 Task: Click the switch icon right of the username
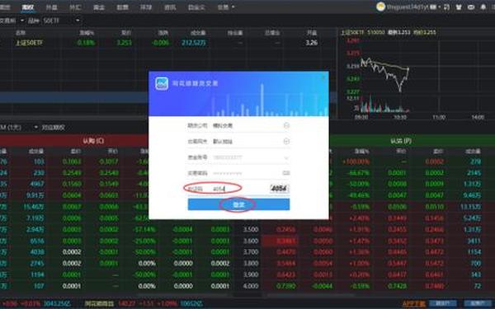[446, 7]
